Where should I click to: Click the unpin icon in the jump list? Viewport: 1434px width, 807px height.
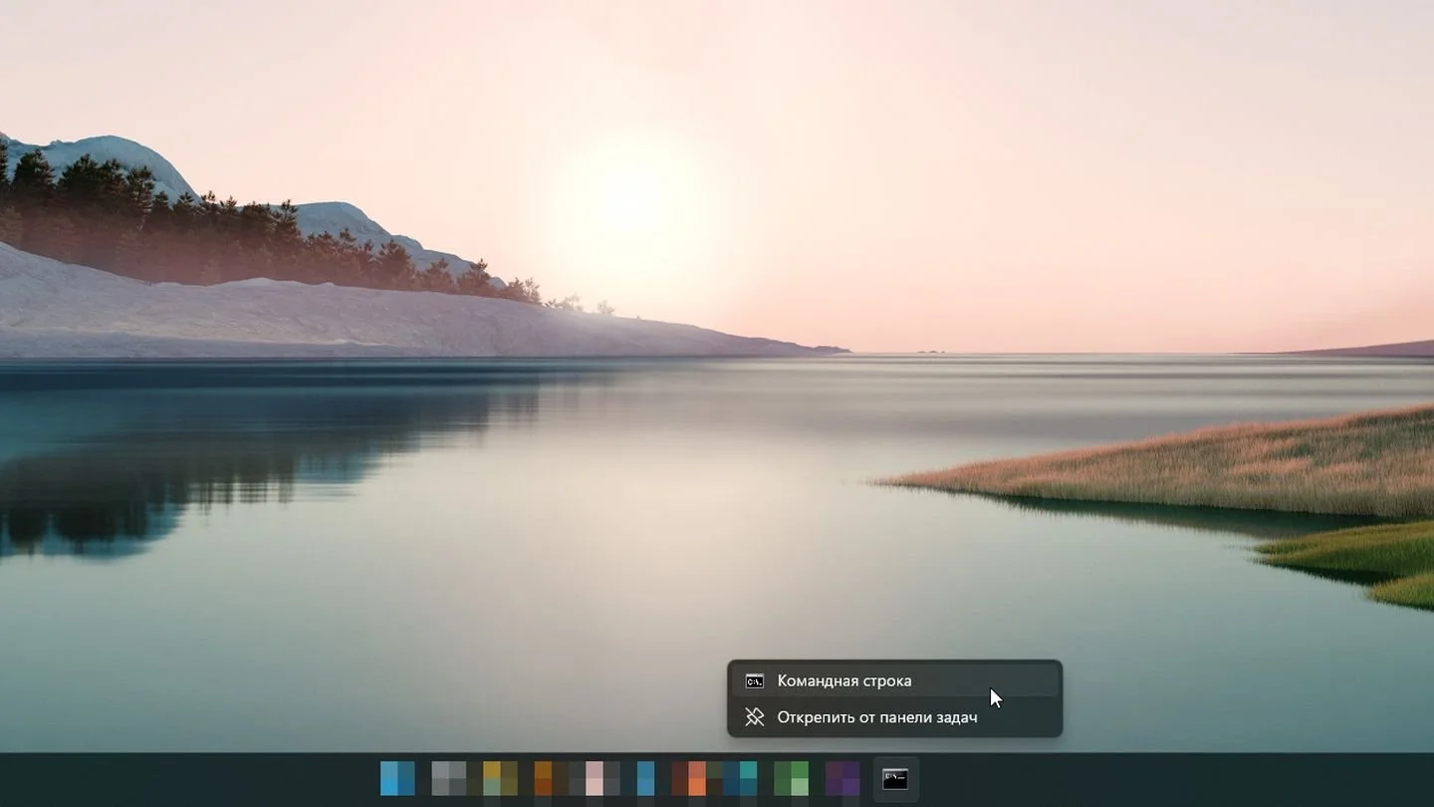pos(755,717)
